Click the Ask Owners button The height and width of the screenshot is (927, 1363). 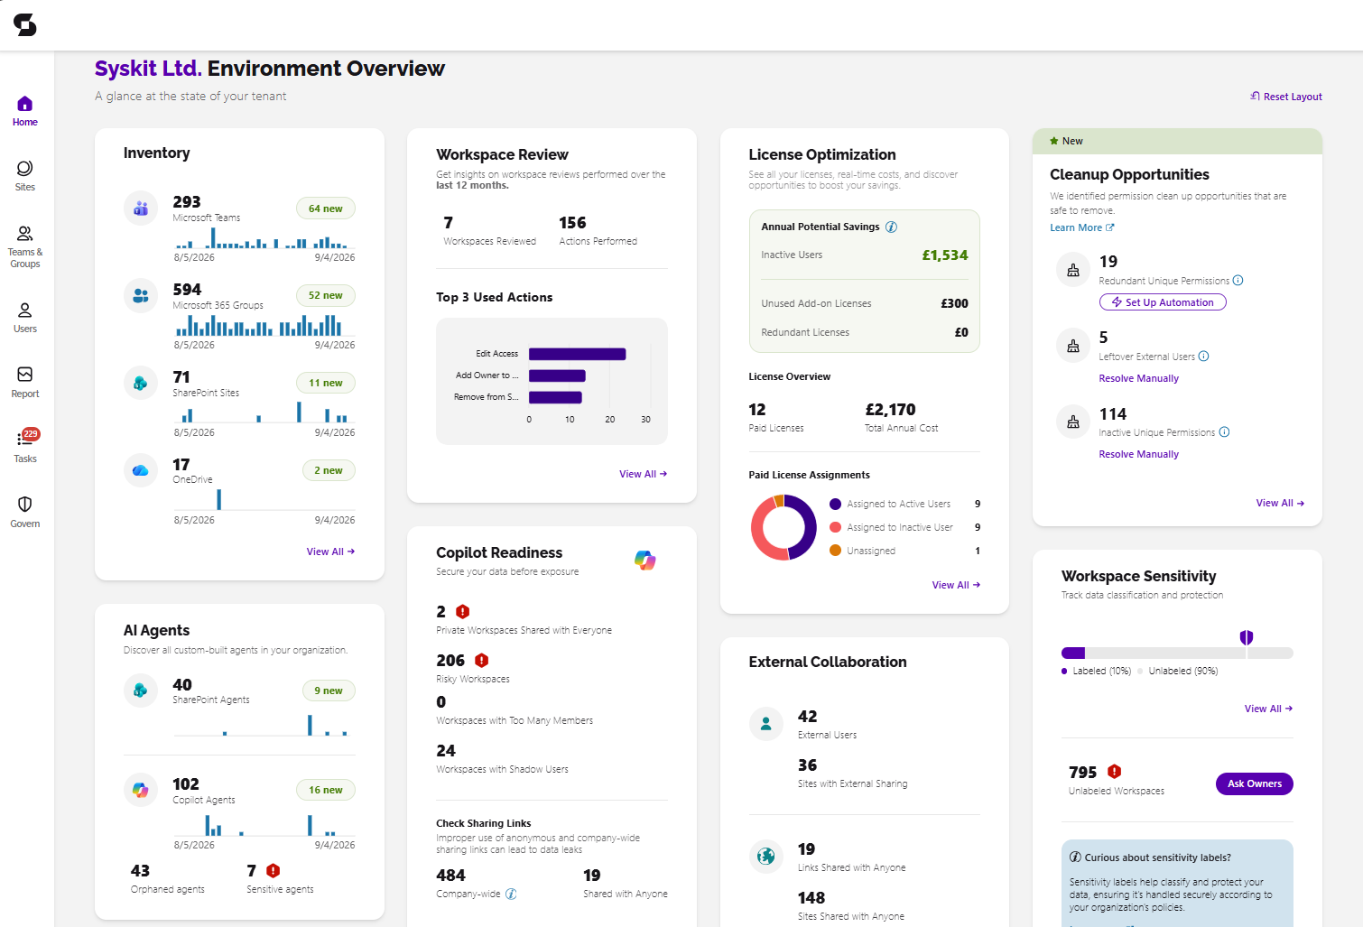1255,783
